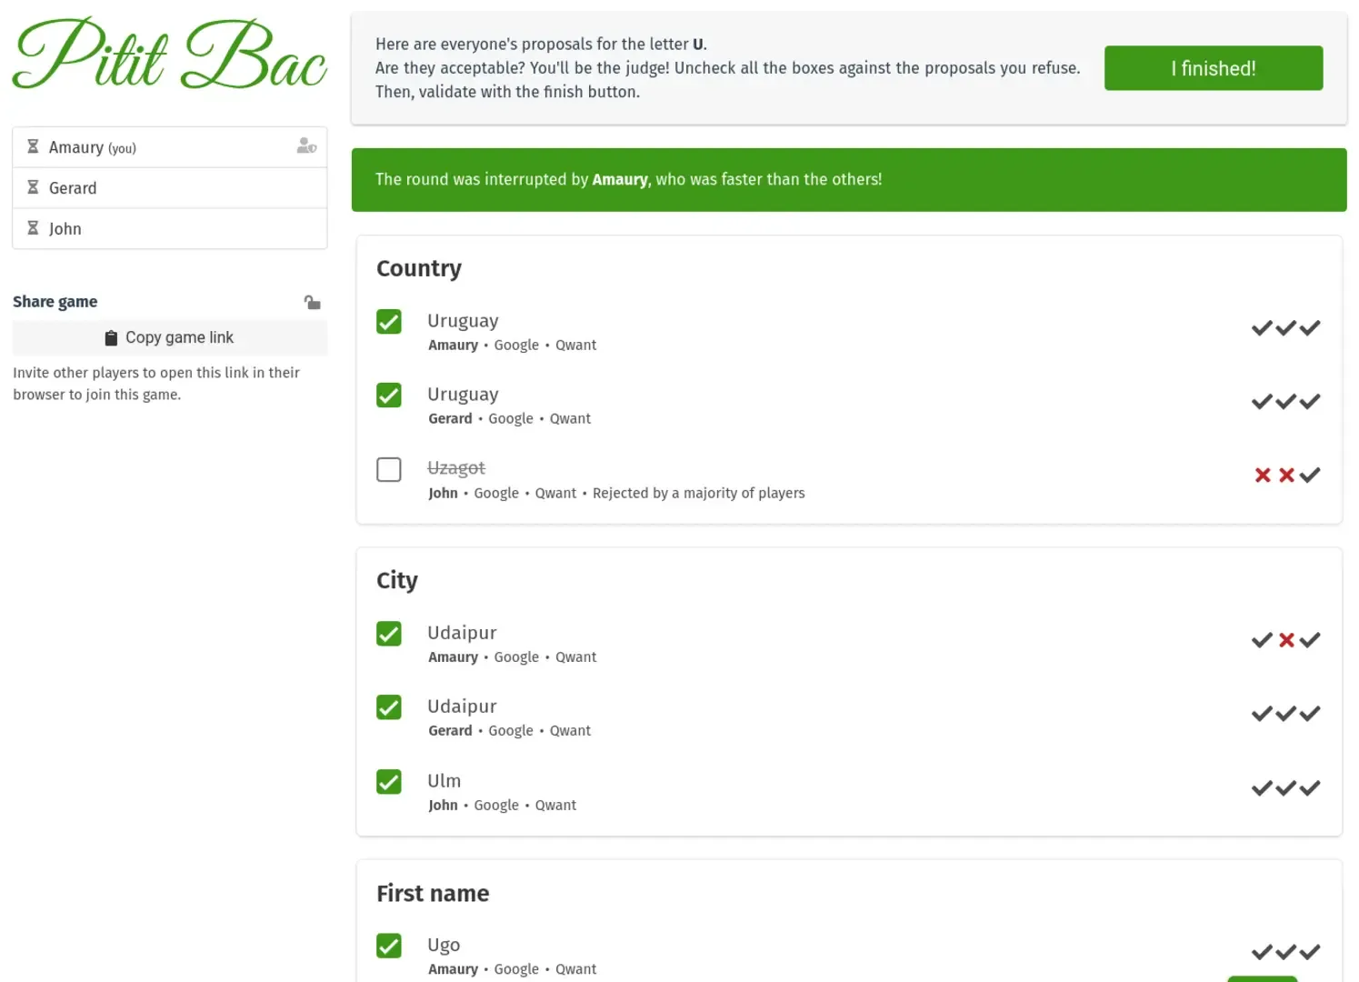Screen dimensions: 1359x982
Task: Uncheck Amaury's Udaipur city proposal
Action: click(389, 634)
